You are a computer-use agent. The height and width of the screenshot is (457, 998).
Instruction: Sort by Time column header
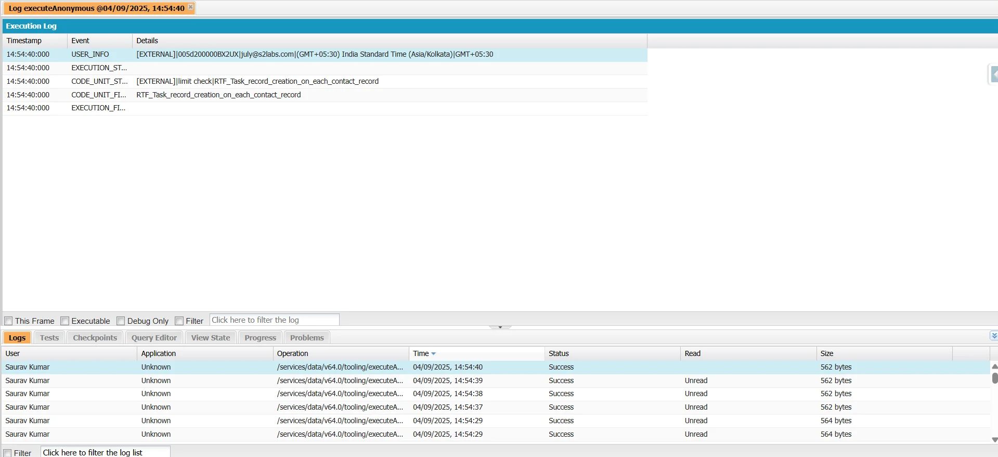pyautogui.click(x=476, y=353)
